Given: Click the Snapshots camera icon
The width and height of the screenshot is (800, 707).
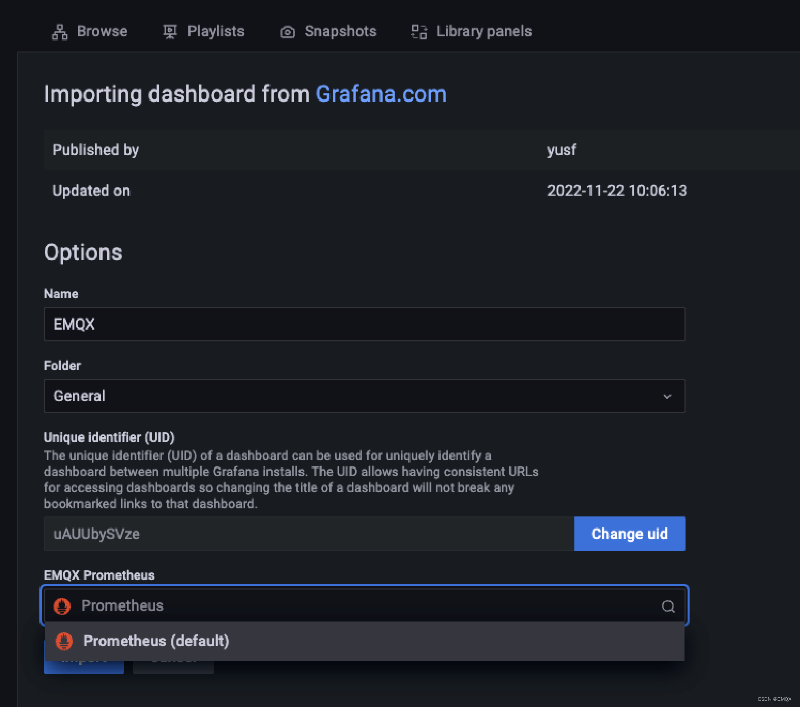Looking at the screenshot, I should point(287,32).
